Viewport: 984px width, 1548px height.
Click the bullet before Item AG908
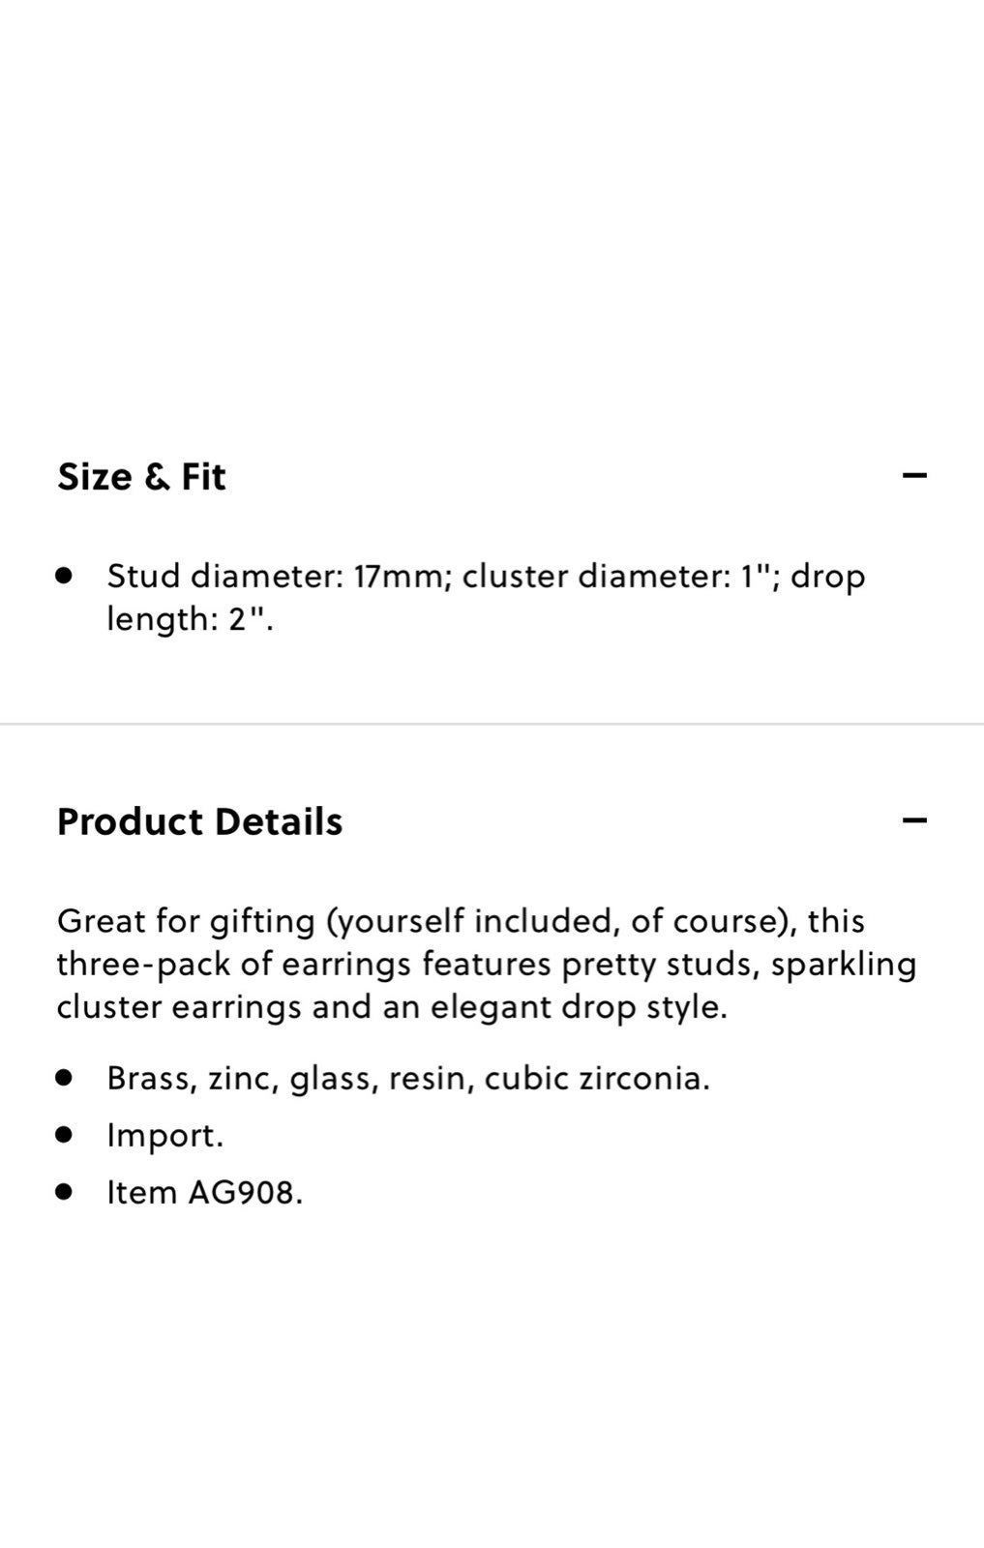(65, 1191)
